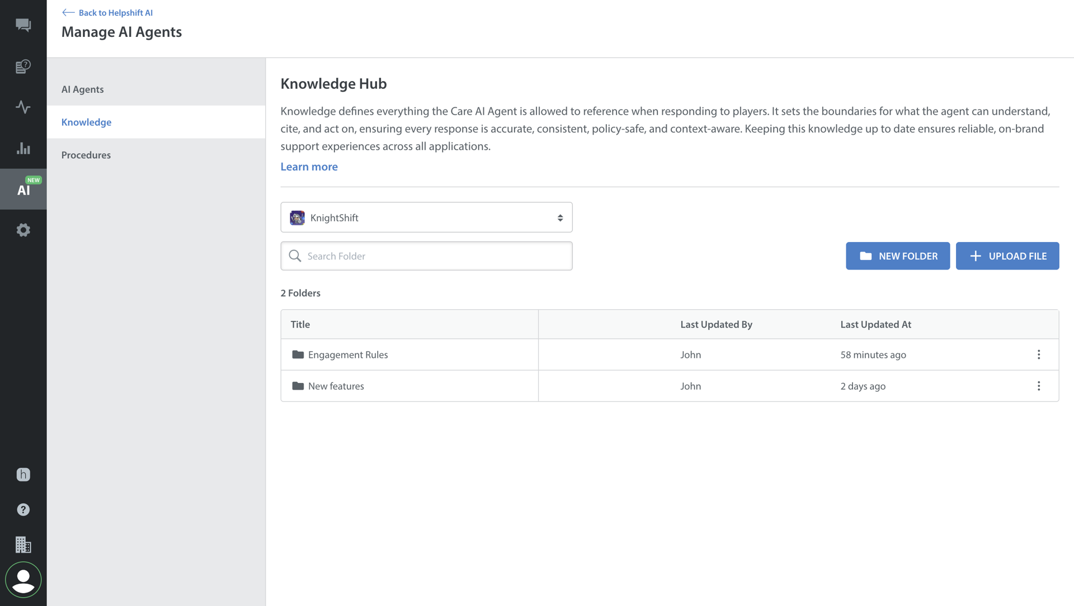Click the UPLOAD FILE button
This screenshot has width=1074, height=606.
click(x=1007, y=256)
